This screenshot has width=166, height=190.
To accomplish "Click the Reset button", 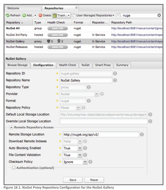I will 94,180.
